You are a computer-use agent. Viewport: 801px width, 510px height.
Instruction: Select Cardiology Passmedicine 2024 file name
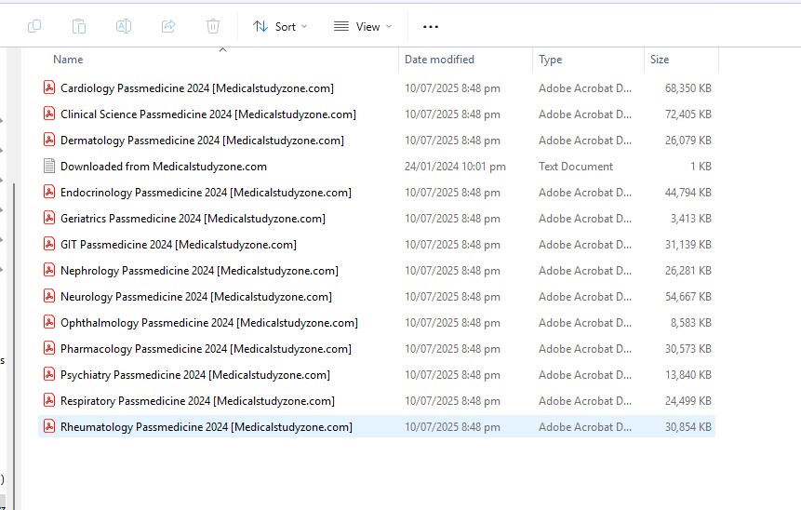197,88
